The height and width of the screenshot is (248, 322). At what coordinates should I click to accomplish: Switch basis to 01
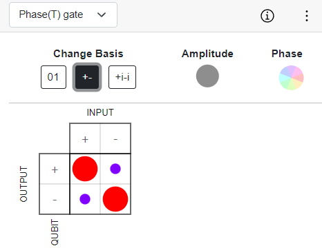(53, 77)
